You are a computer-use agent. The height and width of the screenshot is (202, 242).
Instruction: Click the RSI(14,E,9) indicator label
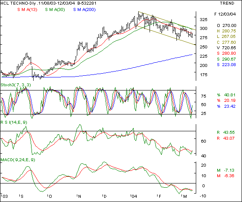point(14,122)
